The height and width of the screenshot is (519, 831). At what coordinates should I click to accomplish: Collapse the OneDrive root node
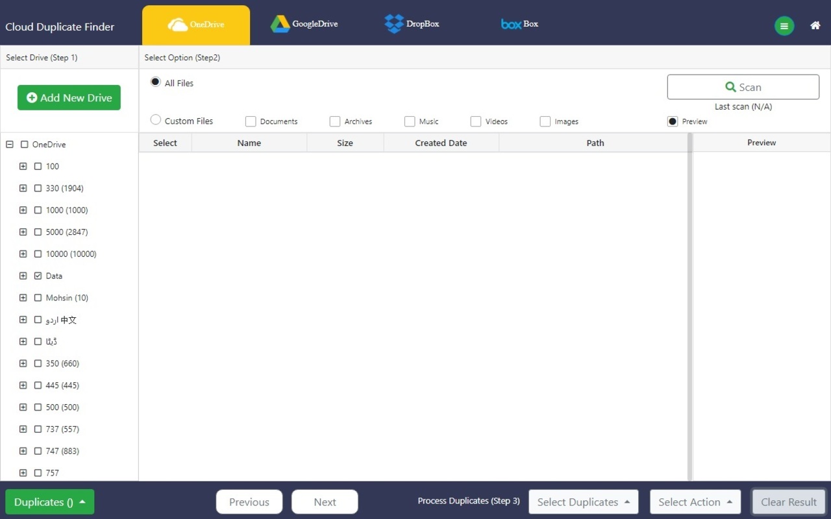[x=8, y=144]
